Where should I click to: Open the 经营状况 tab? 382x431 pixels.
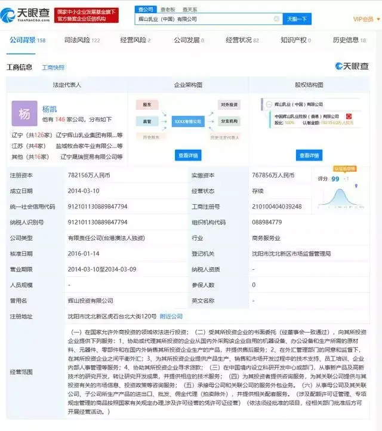(x=242, y=41)
